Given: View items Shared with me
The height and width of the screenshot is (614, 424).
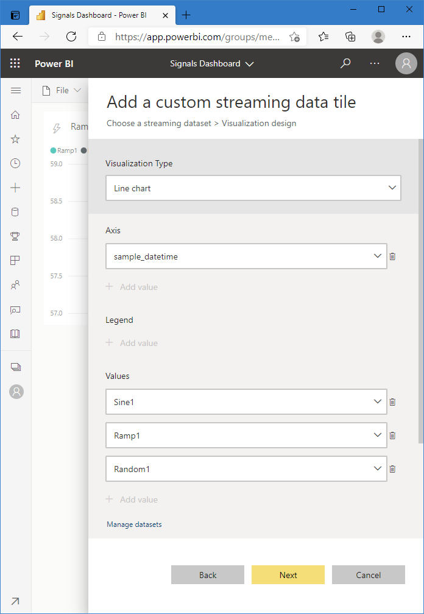Looking at the screenshot, I should [16, 284].
